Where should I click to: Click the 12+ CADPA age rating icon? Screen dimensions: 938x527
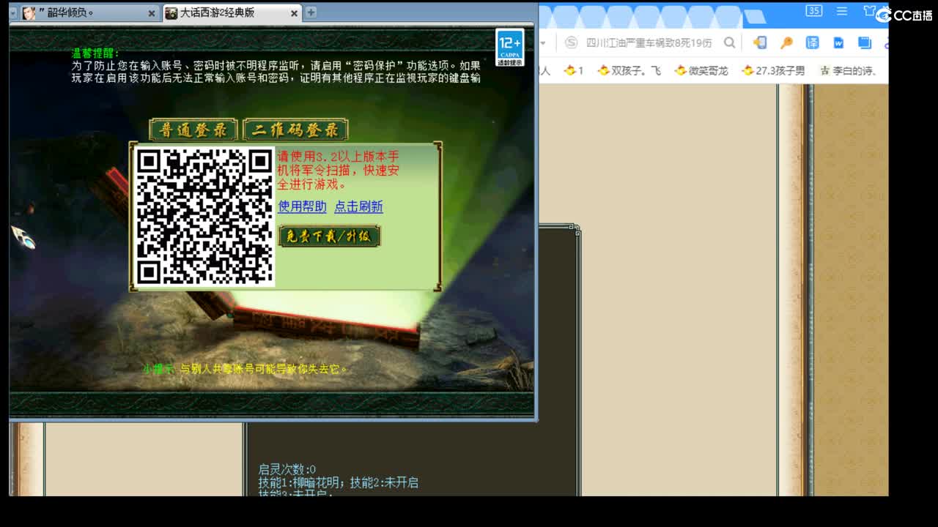pyautogui.click(x=510, y=48)
